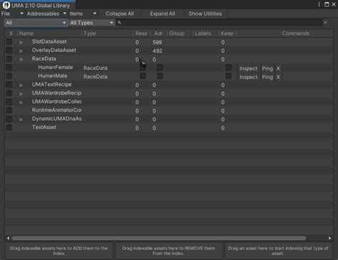
Task: Click the Adr column header
Action: [158, 33]
